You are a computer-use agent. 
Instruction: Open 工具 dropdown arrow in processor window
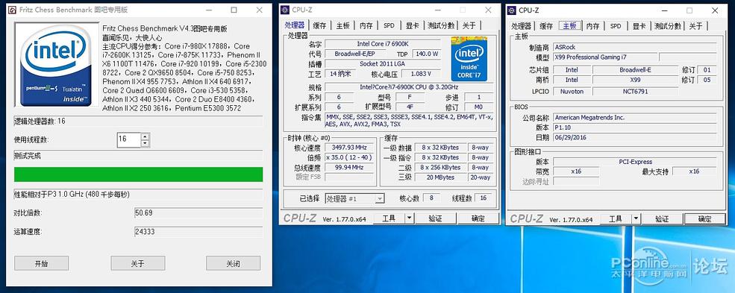(x=409, y=218)
